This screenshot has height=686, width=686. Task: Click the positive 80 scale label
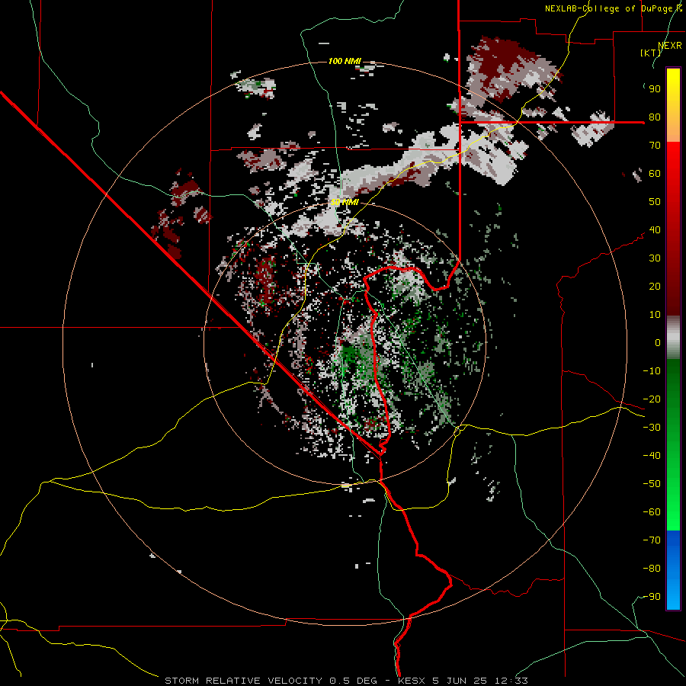coord(655,117)
